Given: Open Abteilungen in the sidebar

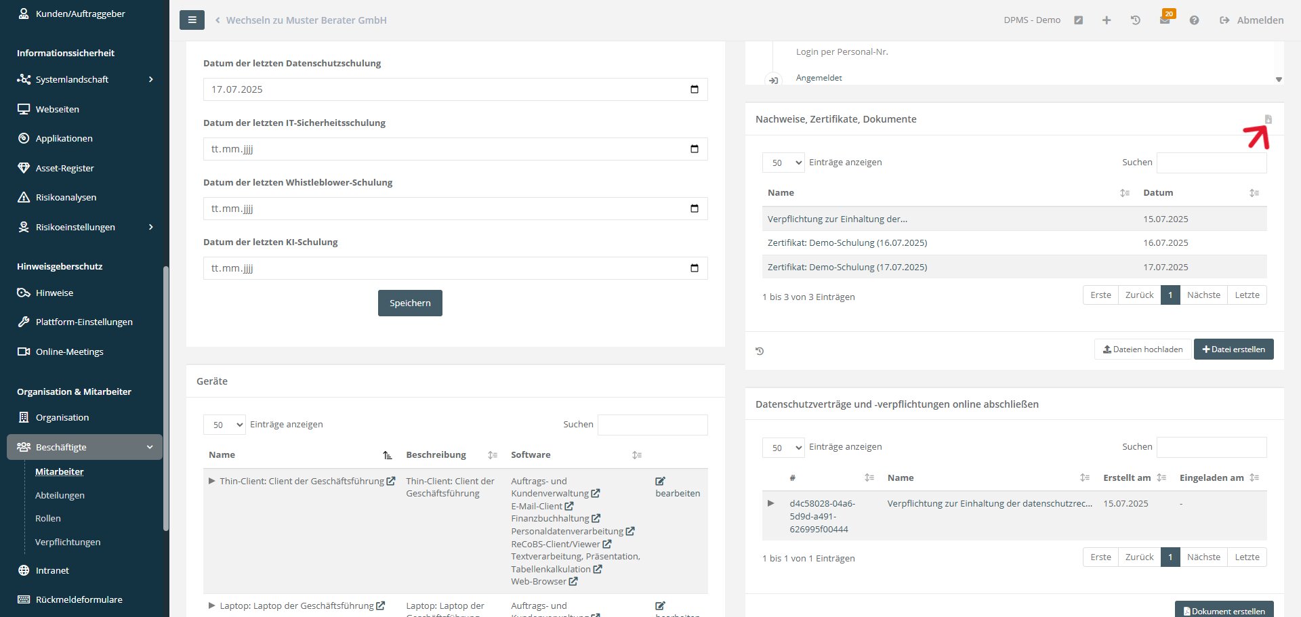Looking at the screenshot, I should click(x=60, y=495).
